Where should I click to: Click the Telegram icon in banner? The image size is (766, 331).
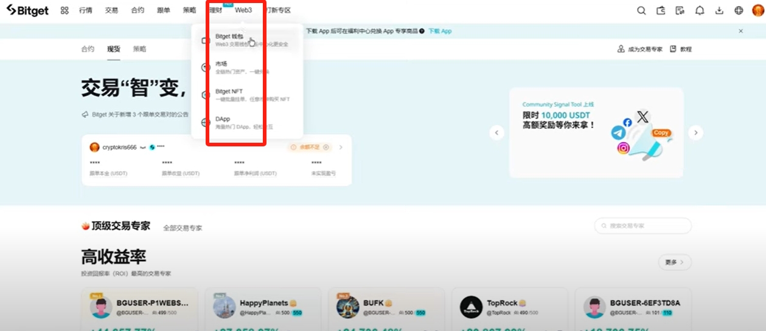[619, 133]
